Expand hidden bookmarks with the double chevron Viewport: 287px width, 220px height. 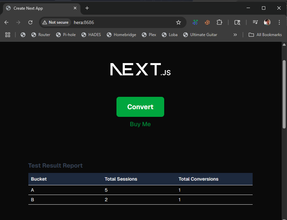pos(235,35)
